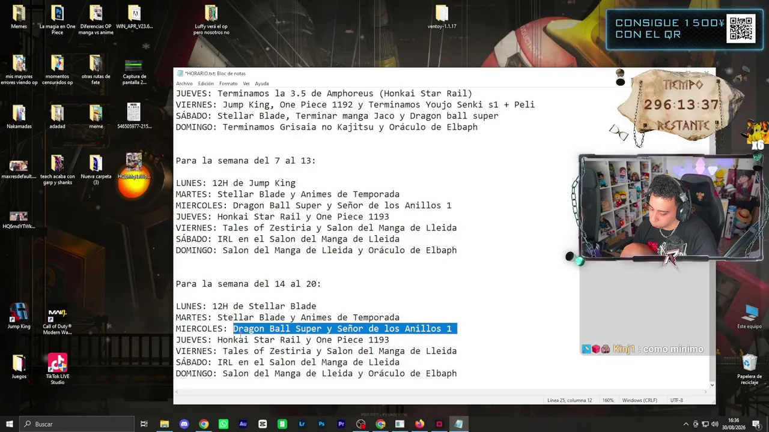Select otras rutas de fate folder
The image size is (769, 432).
[x=96, y=70]
